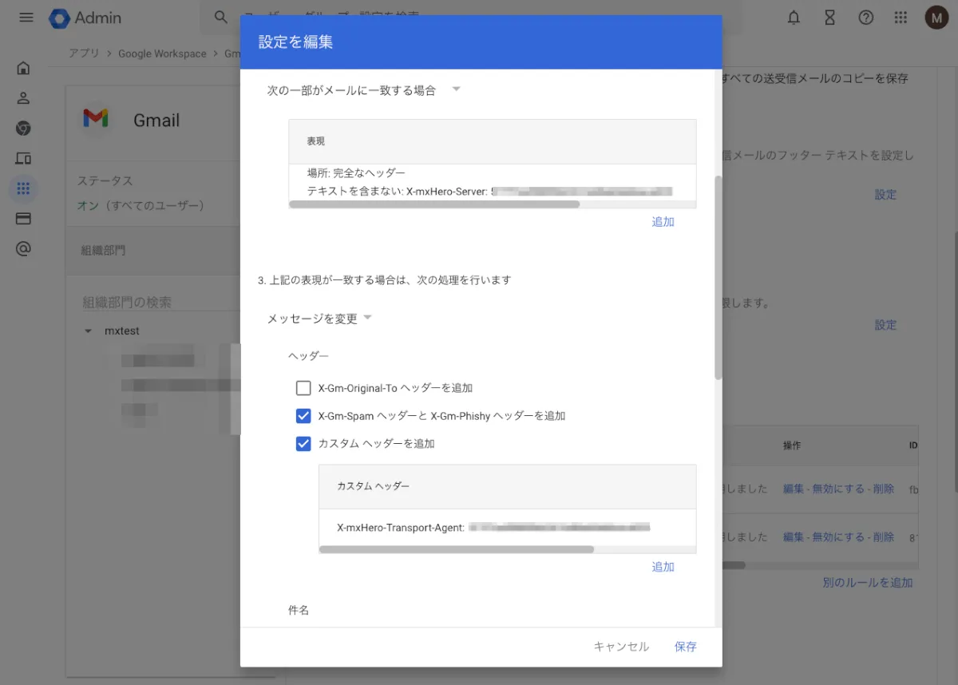This screenshot has height=685, width=958.
Task: Open the メッセージを変更 dropdown
Action: (319, 319)
